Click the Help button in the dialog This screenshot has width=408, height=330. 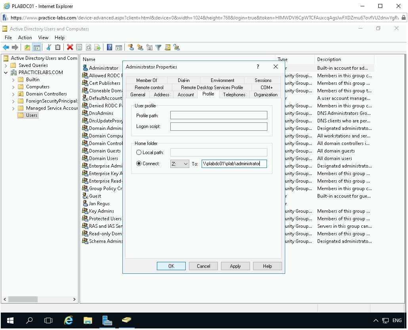tap(267, 266)
